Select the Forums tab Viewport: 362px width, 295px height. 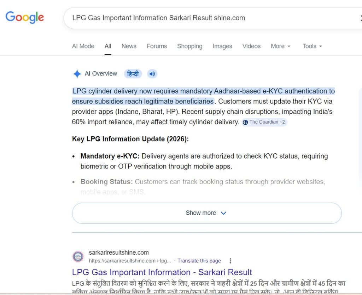[157, 46]
